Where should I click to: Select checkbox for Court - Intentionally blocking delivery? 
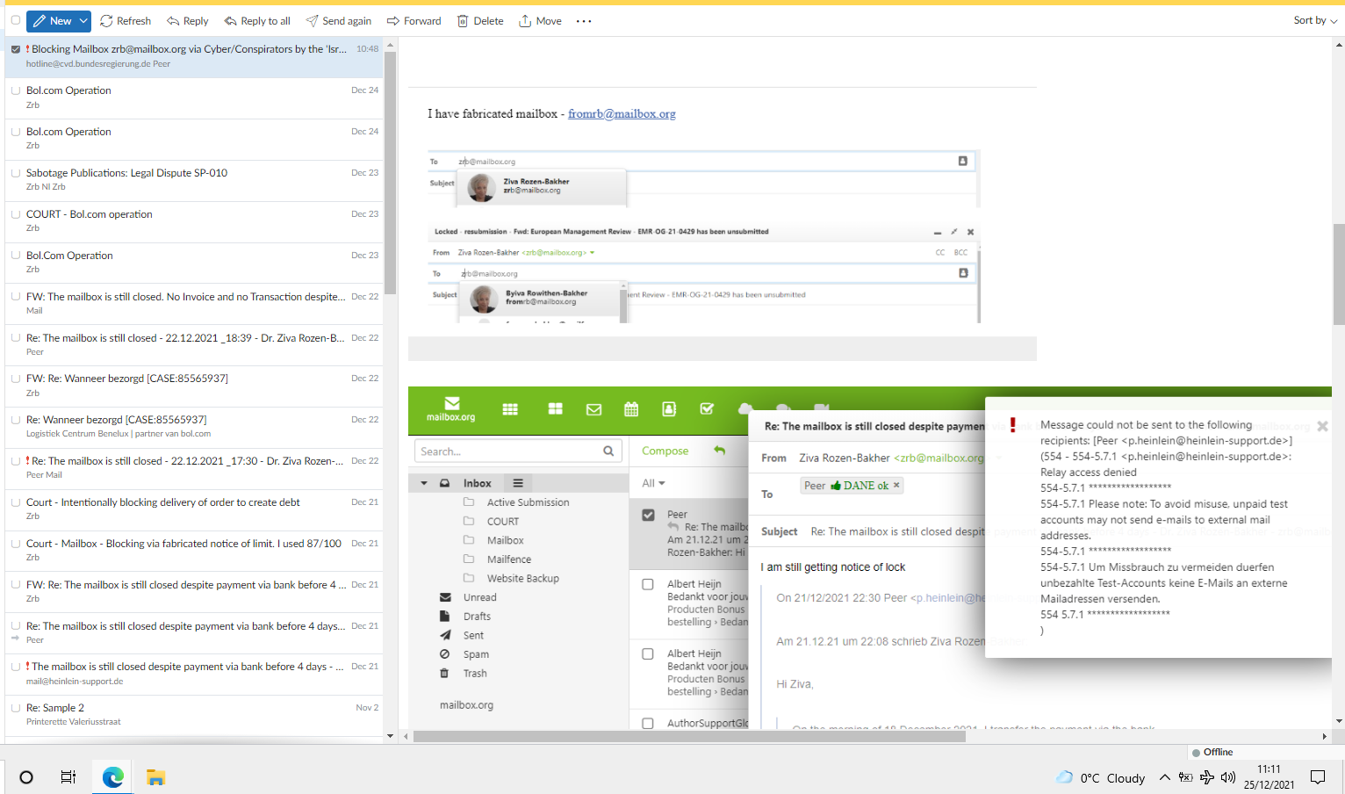16,502
